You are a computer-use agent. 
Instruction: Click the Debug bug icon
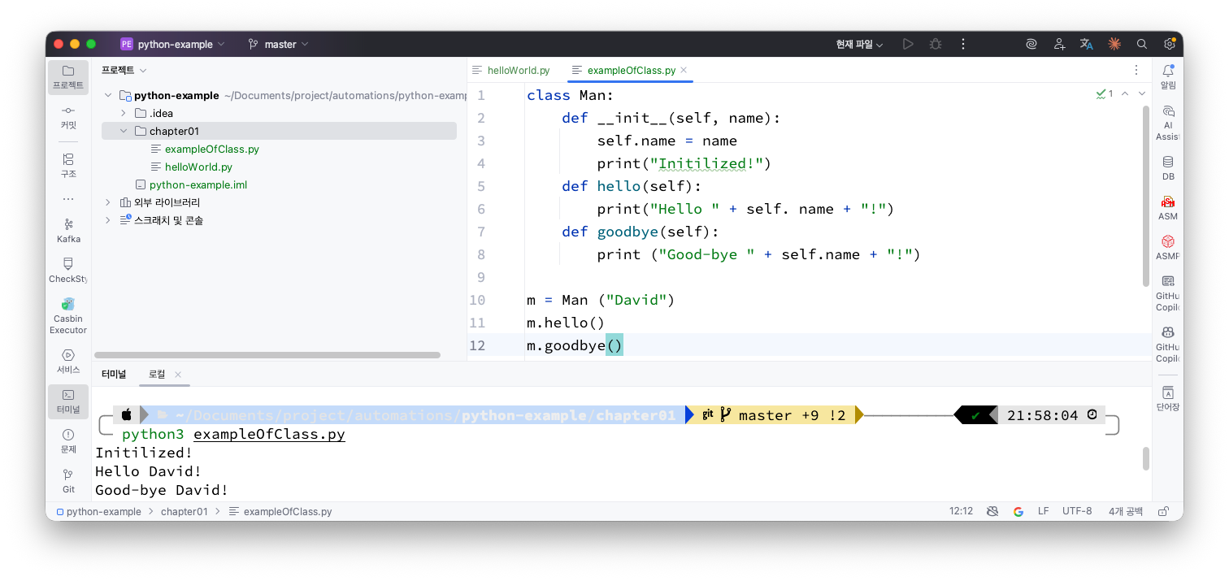coord(935,45)
